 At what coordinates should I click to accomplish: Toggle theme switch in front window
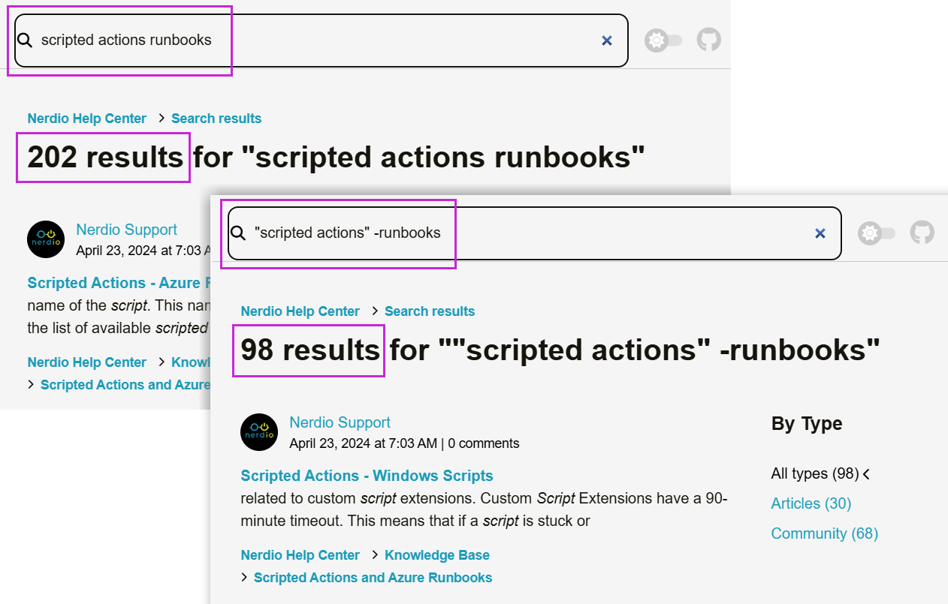[877, 233]
